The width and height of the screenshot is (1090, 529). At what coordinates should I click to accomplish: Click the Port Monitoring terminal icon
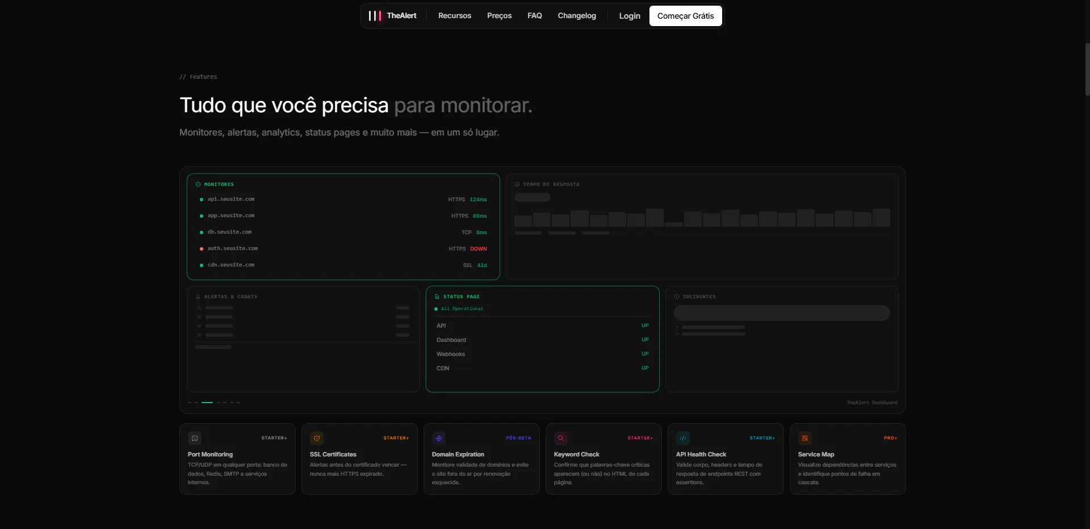point(195,438)
